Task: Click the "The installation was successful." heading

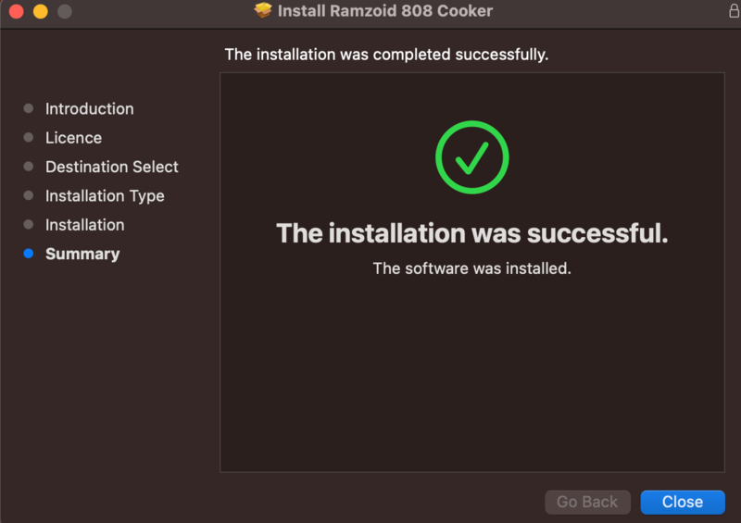Action: point(471,233)
